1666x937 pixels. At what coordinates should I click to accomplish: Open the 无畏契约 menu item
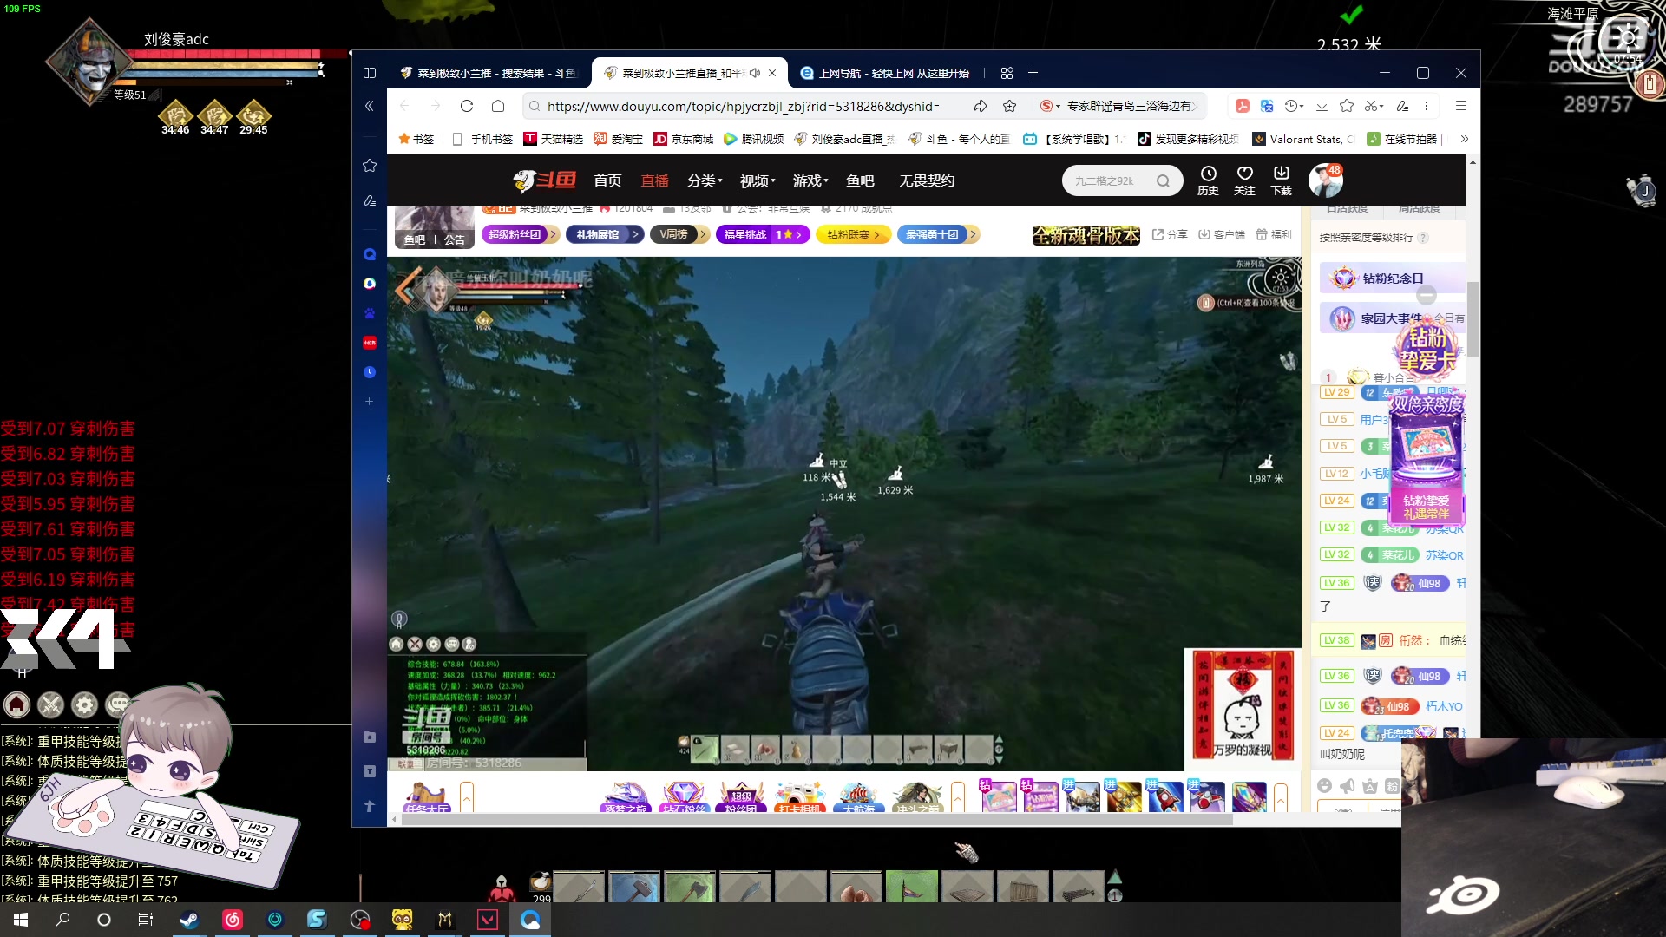pos(927,180)
